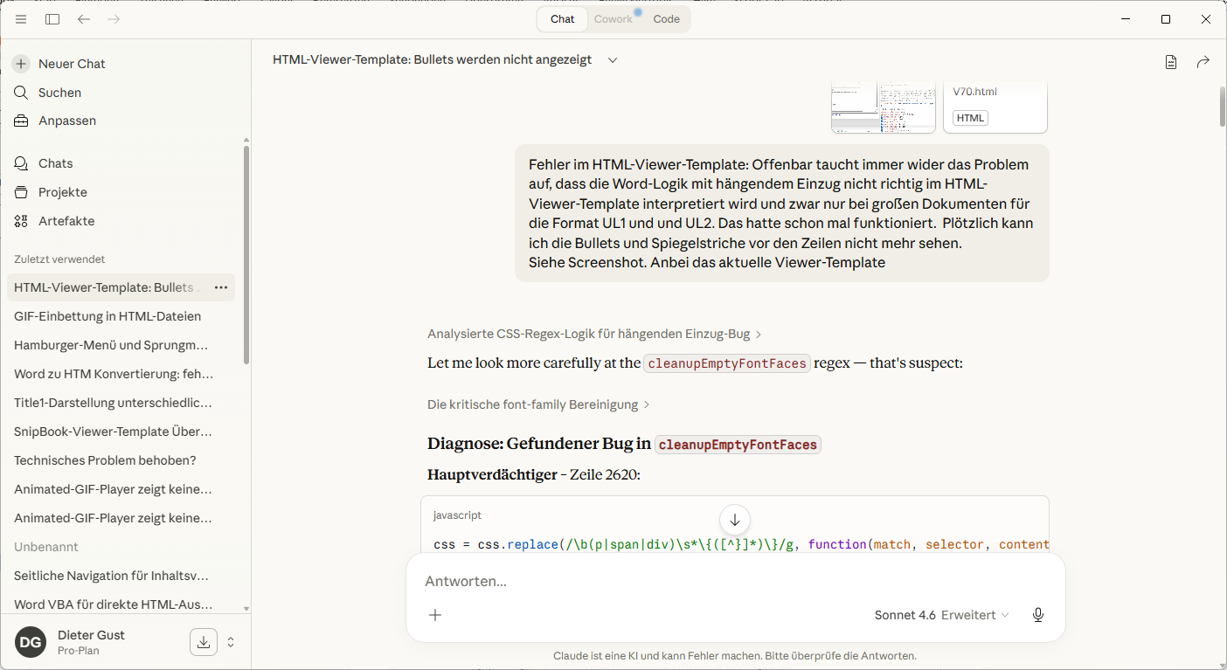Toggle the sidebar panel icon
This screenshot has width=1227, height=670.
point(52,19)
